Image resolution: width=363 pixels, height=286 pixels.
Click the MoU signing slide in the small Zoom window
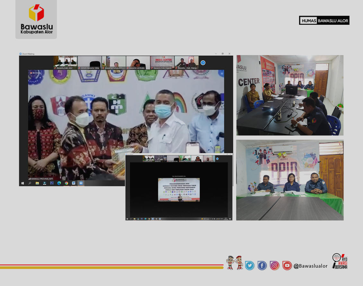point(179,190)
